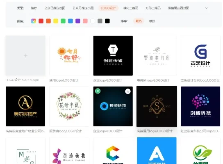Filter by orange color swatch
The width and height of the screenshot is (223, 164).
point(48,21)
